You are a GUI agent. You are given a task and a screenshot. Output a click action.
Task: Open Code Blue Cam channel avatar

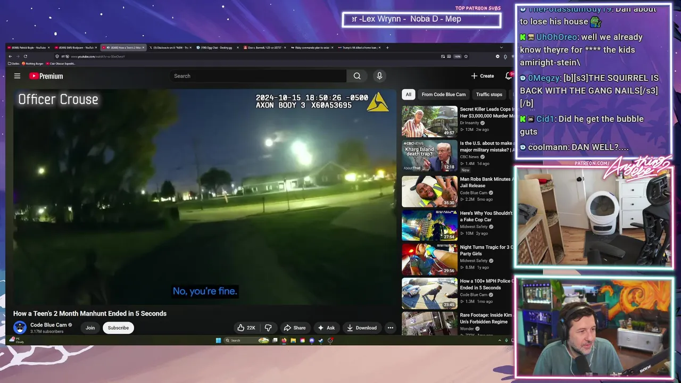(x=20, y=328)
